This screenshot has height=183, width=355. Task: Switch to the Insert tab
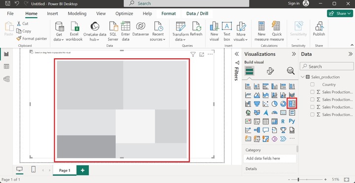click(x=53, y=14)
